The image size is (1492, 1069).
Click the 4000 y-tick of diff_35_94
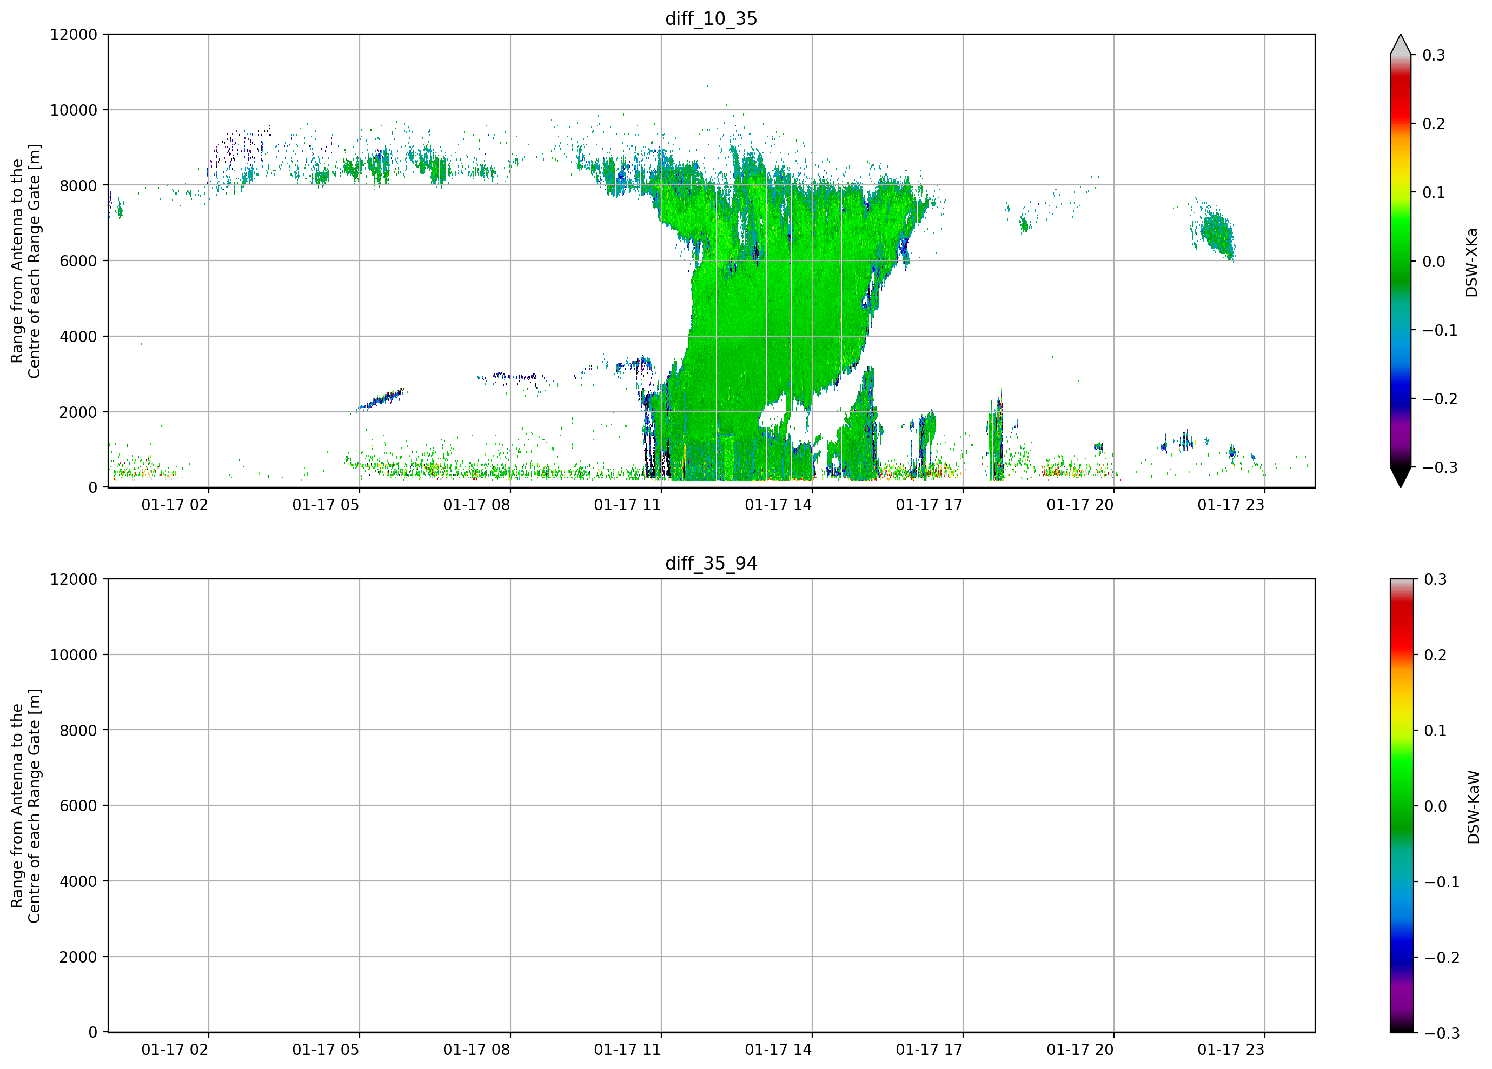coord(78,881)
